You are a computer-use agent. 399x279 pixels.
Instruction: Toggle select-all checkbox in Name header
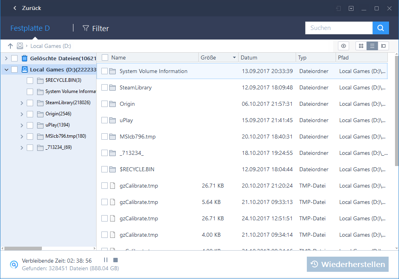tap(105, 57)
